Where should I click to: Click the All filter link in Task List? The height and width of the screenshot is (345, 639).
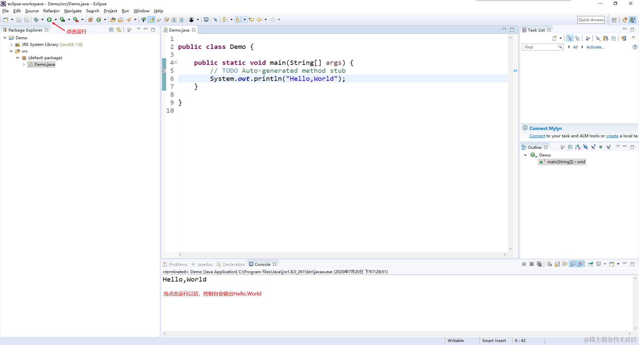pos(575,47)
